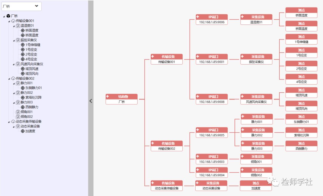Viewport: 323px width, 196px height.
Task: Select 索塔处沉降 in the tree
Action: (x=33, y=97)
